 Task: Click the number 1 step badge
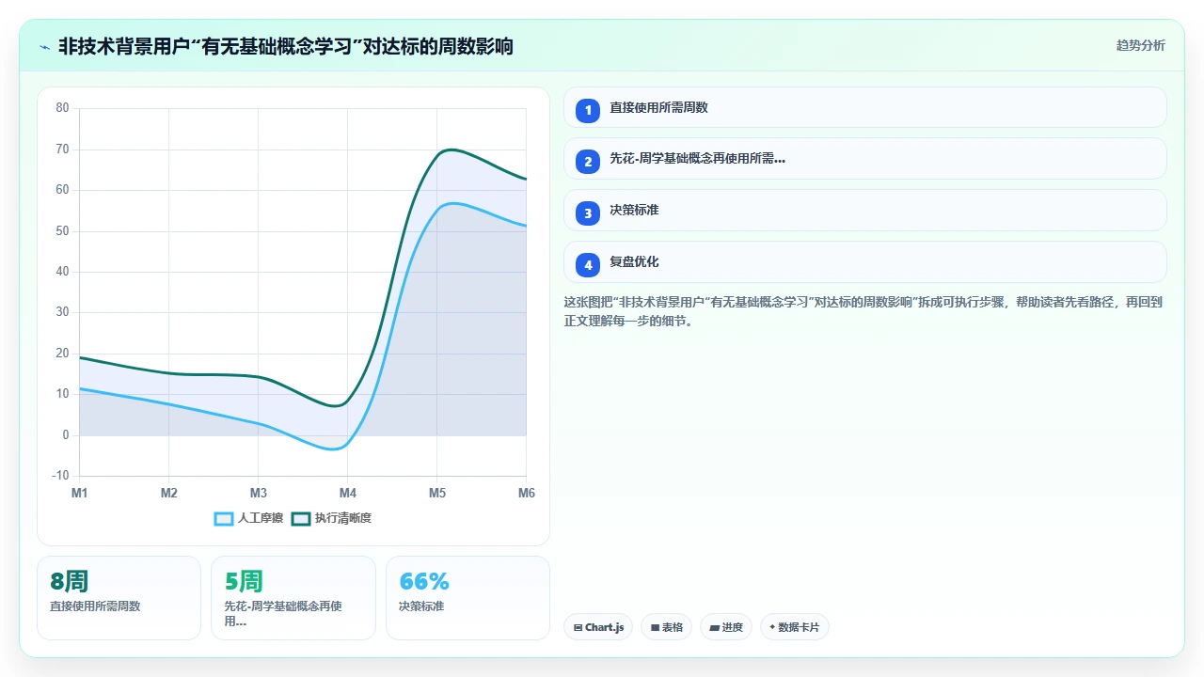pos(588,111)
